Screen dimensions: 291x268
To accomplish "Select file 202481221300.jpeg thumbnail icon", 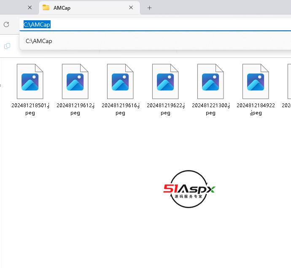I will click(210, 81).
